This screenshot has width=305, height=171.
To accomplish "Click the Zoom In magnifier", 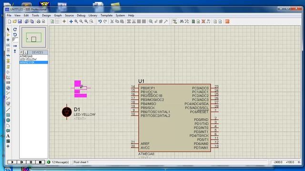I will [76, 21].
